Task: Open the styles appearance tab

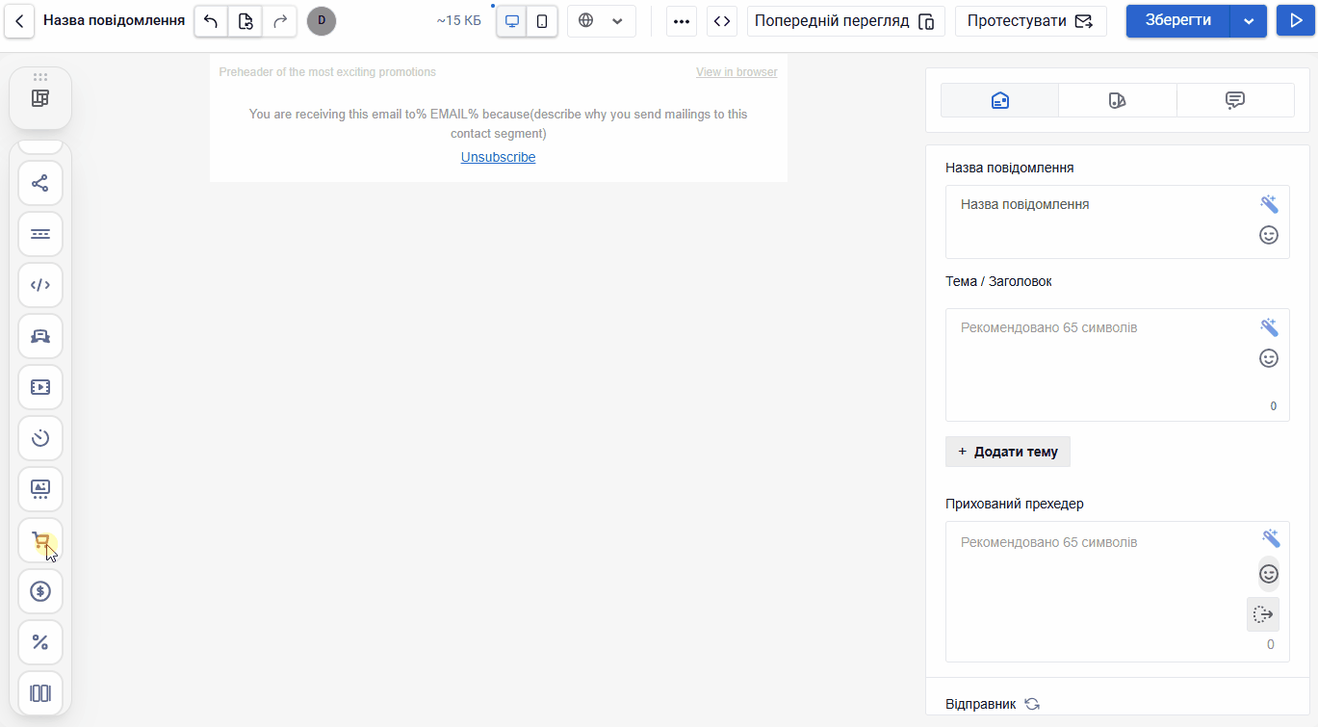Action: pos(1117,100)
